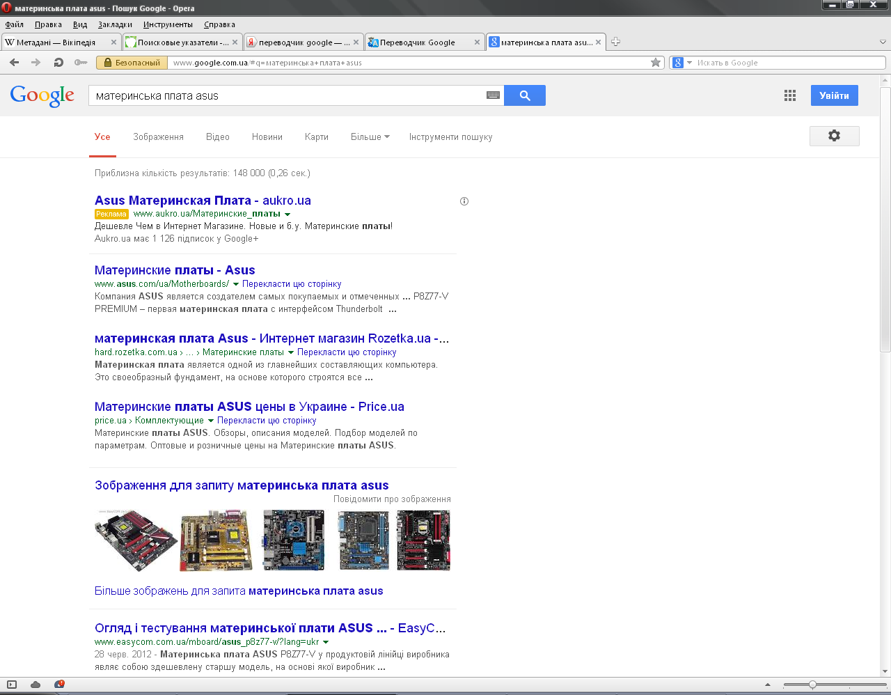
Task: Click the Google logo
Action: coord(42,96)
